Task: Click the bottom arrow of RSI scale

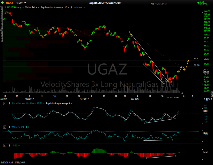Action: coord(203,142)
